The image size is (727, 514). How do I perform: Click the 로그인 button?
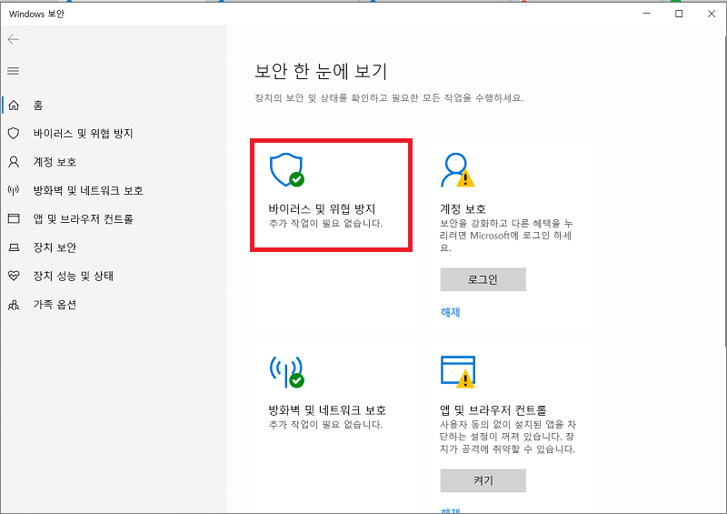tap(483, 279)
